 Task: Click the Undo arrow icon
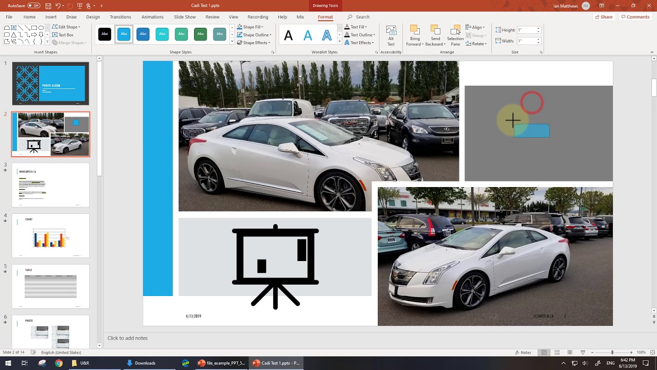[x=58, y=6]
